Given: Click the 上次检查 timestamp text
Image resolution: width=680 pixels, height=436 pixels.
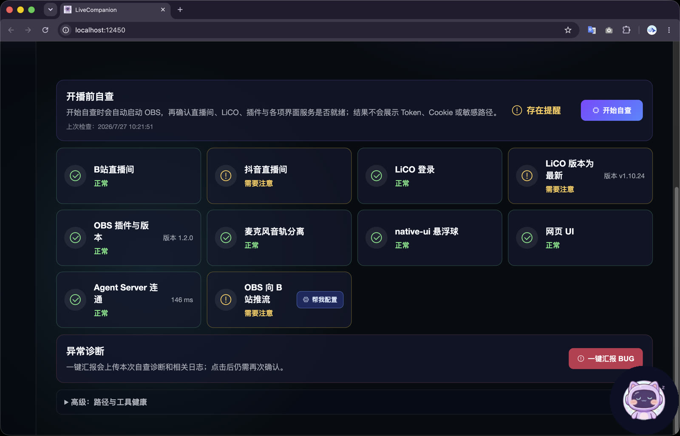Looking at the screenshot, I should 110,127.
